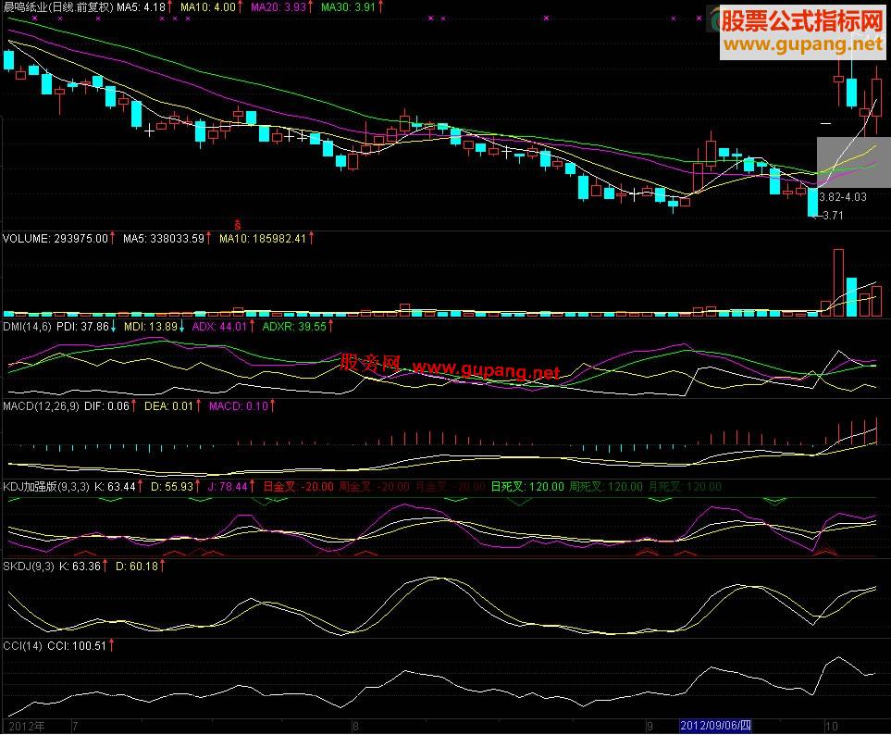Select the MA10: 4.00 label
891x735 pixels.
tap(207, 7)
